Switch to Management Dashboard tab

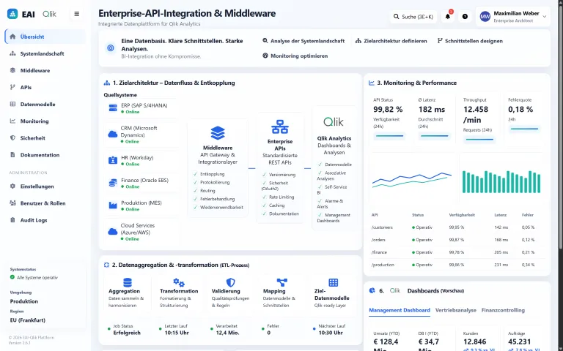(400, 310)
